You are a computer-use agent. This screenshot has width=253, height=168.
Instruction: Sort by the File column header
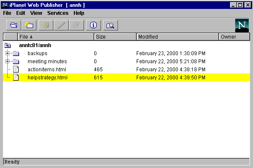click(x=56, y=37)
